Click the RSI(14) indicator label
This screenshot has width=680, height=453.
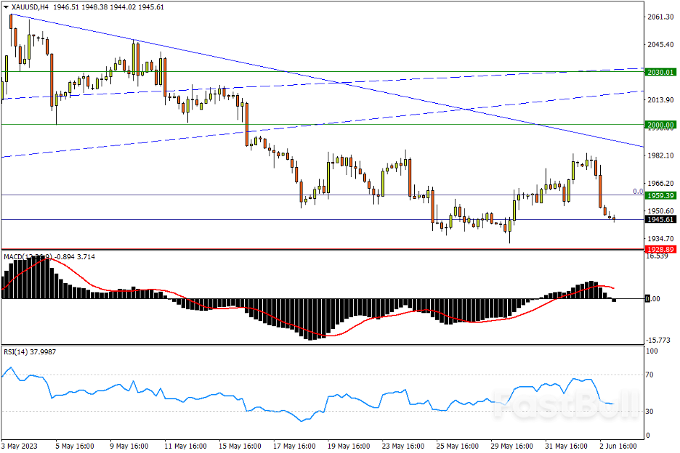[x=16, y=351]
